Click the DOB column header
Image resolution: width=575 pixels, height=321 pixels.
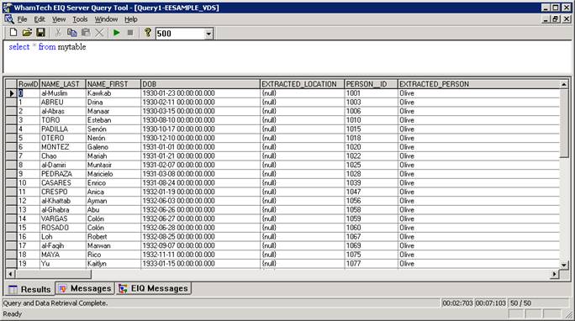(x=200, y=84)
